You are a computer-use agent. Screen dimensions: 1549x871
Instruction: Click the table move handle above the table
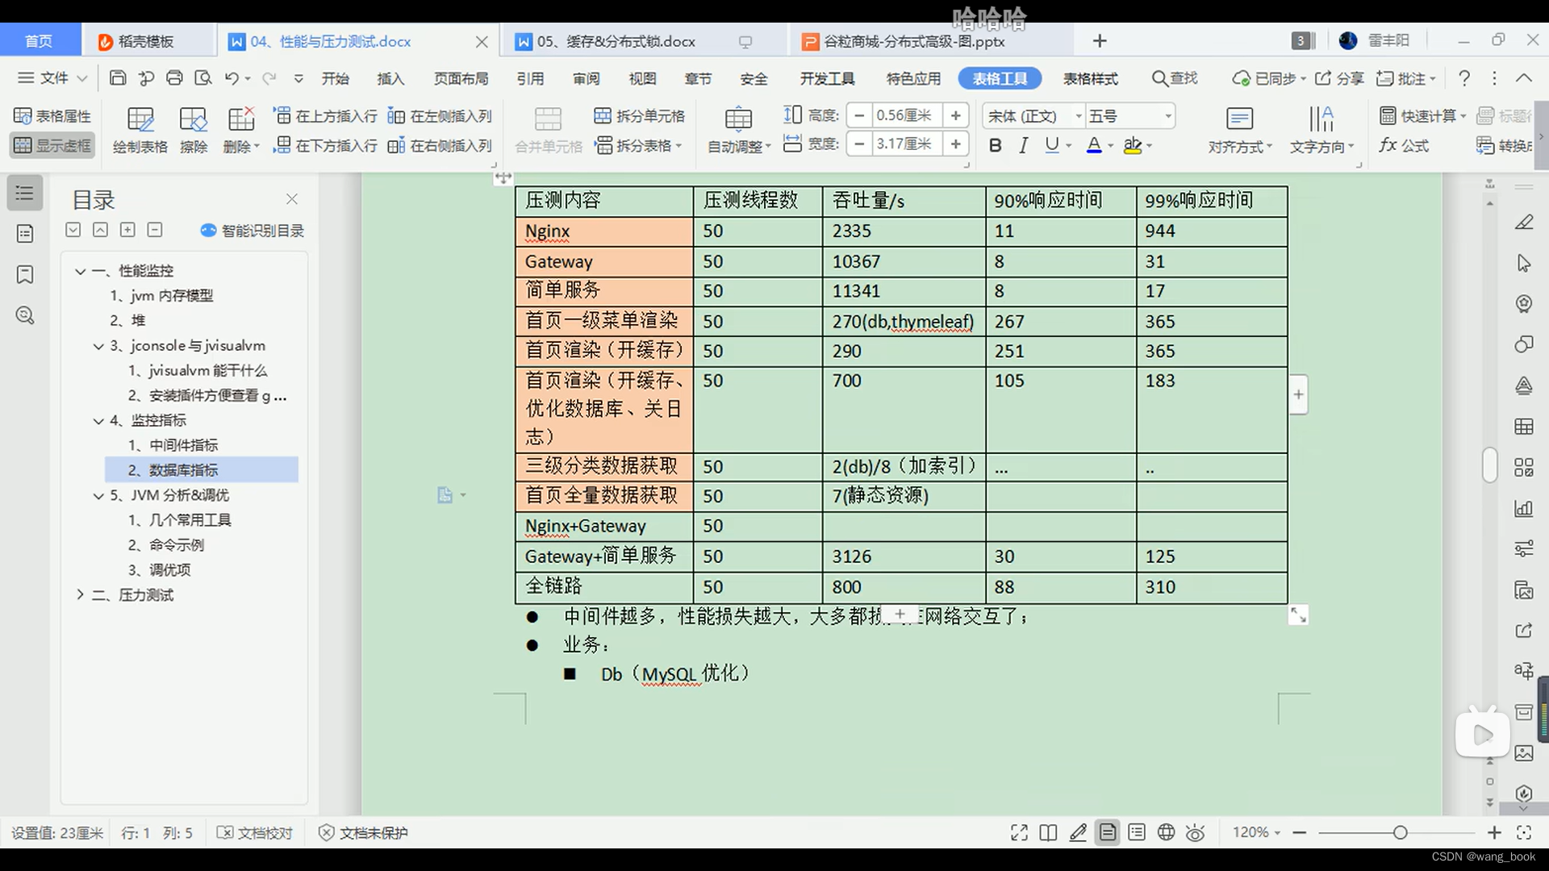[503, 177]
